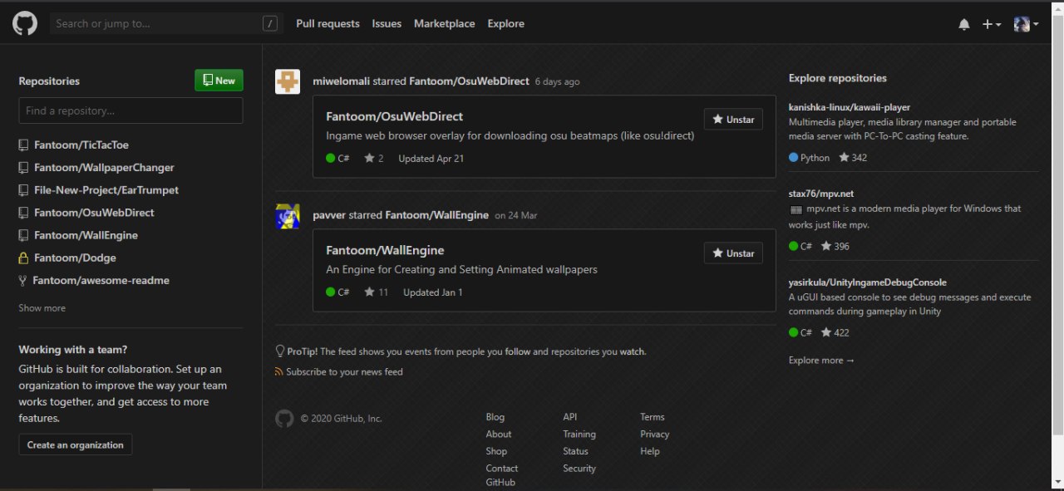The width and height of the screenshot is (1064, 491).
Task: Open the notifications bell
Action: 964,24
